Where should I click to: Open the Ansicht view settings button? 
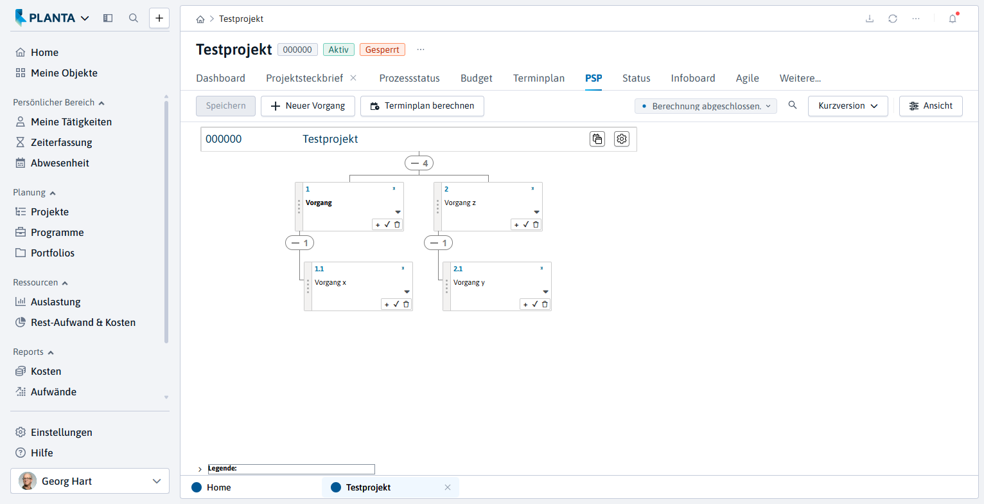931,106
